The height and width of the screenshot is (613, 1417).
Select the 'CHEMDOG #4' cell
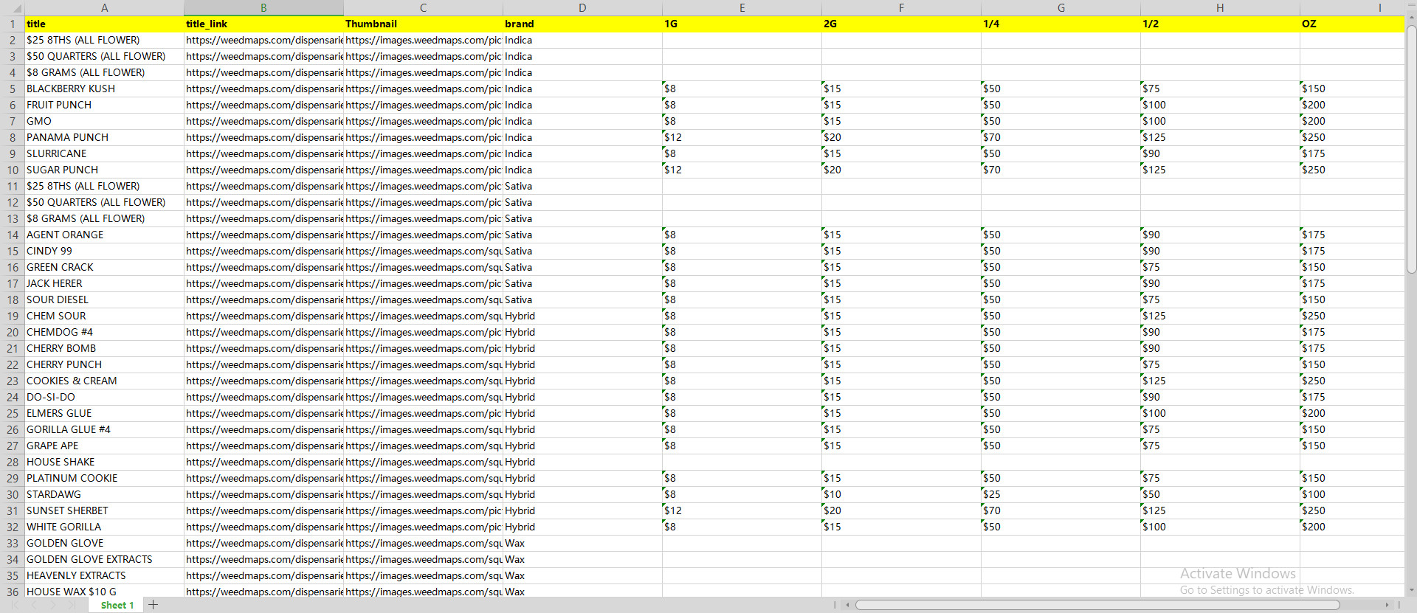pos(104,332)
